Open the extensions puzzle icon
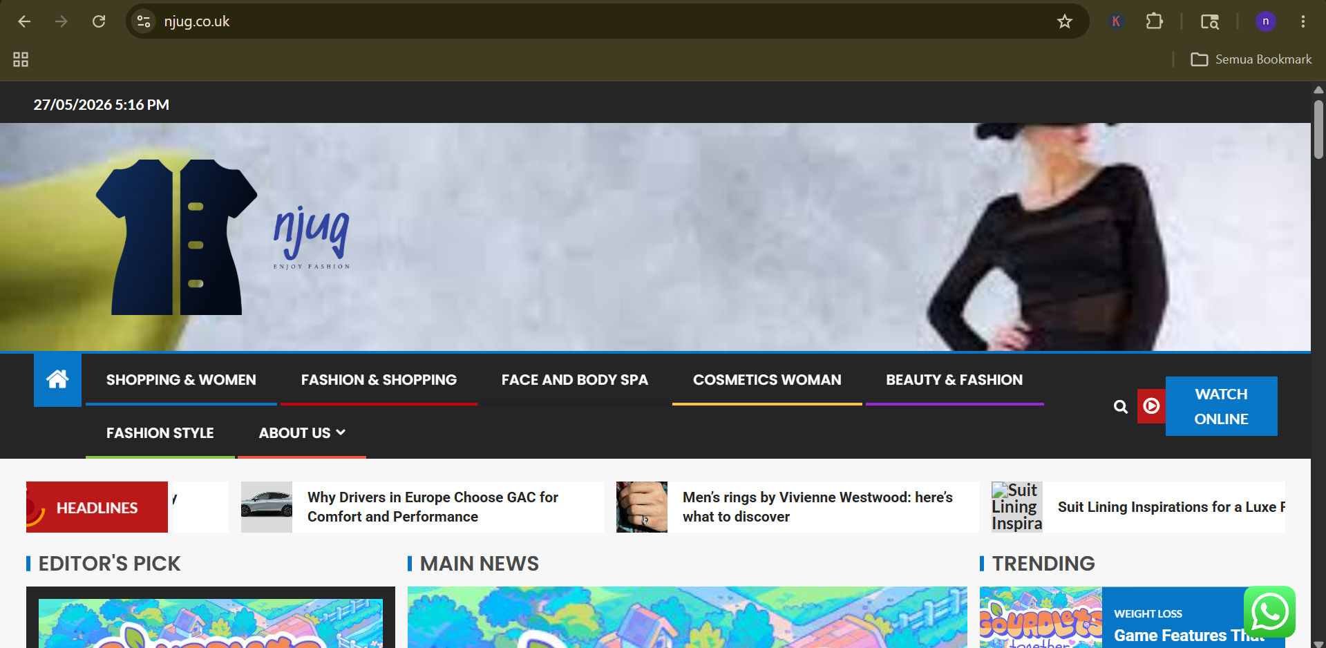 pyautogui.click(x=1154, y=21)
